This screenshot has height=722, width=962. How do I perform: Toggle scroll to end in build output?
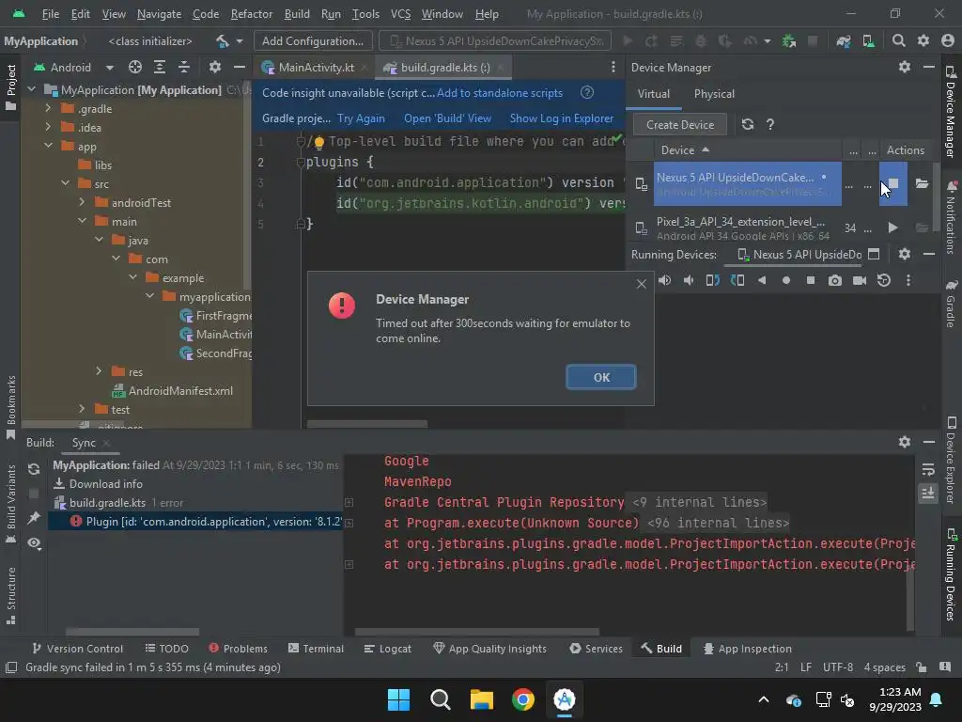[927, 493]
